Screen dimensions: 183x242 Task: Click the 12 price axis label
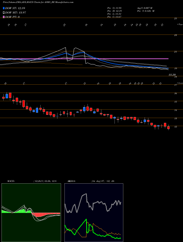pos(175,127)
